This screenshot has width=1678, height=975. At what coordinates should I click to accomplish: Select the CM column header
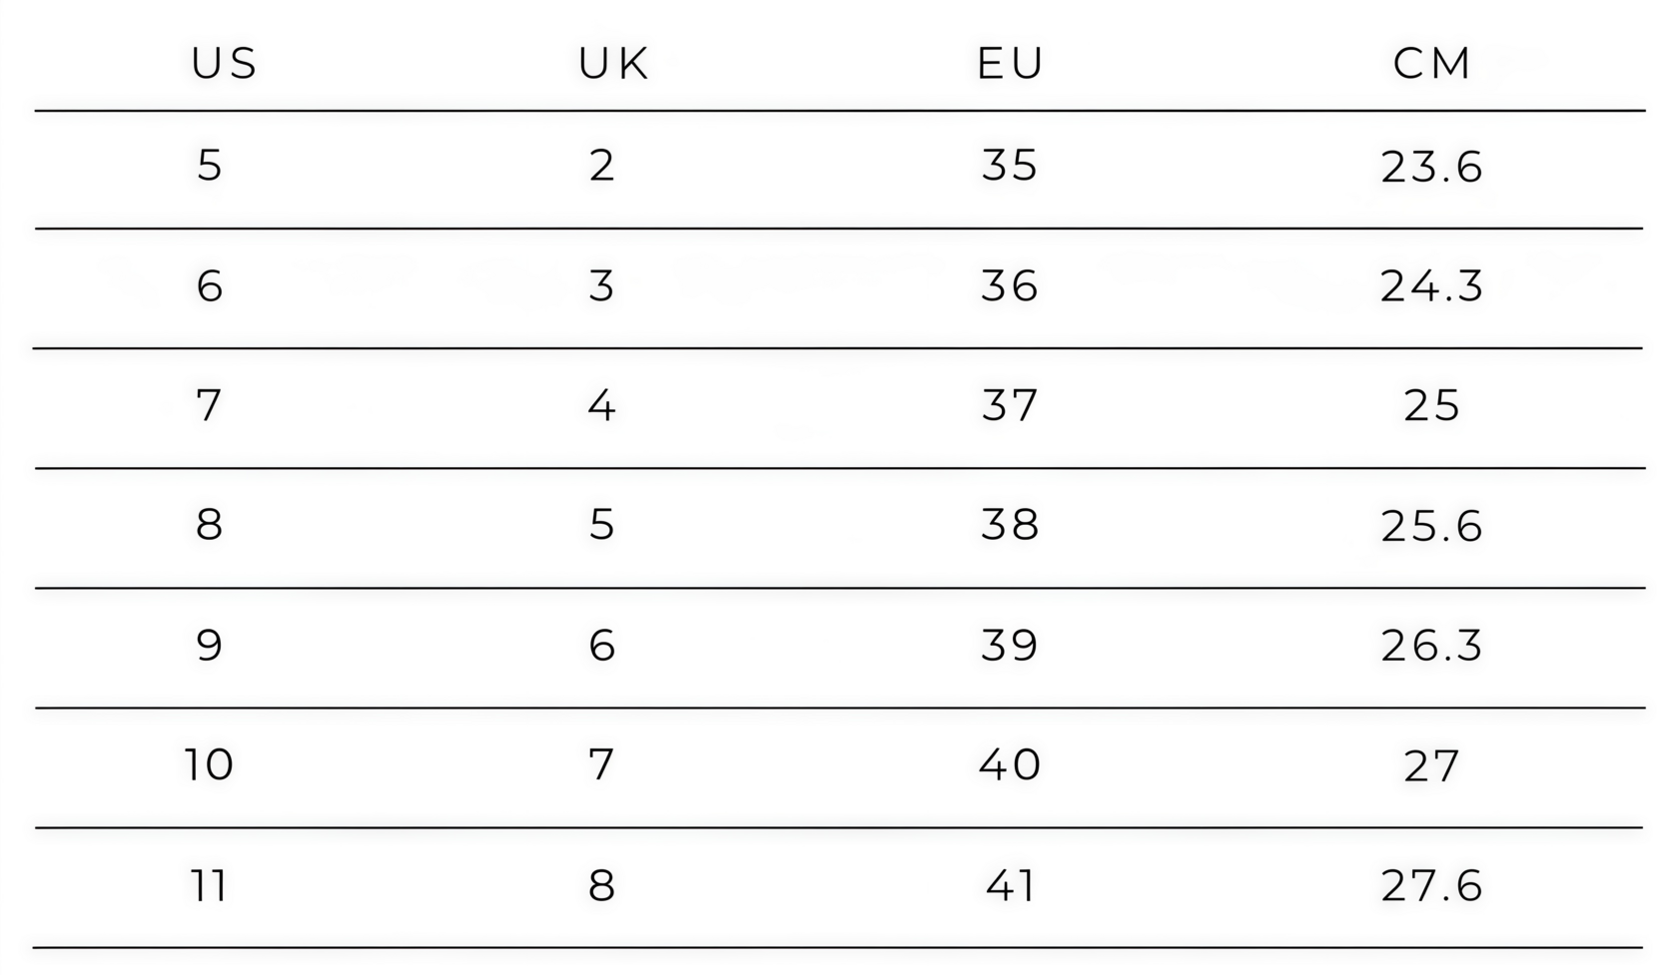coord(1431,64)
